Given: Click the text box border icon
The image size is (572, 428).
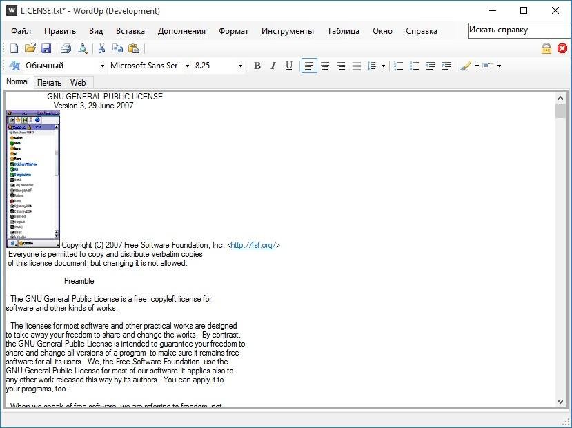Looking at the screenshot, I should [488, 66].
